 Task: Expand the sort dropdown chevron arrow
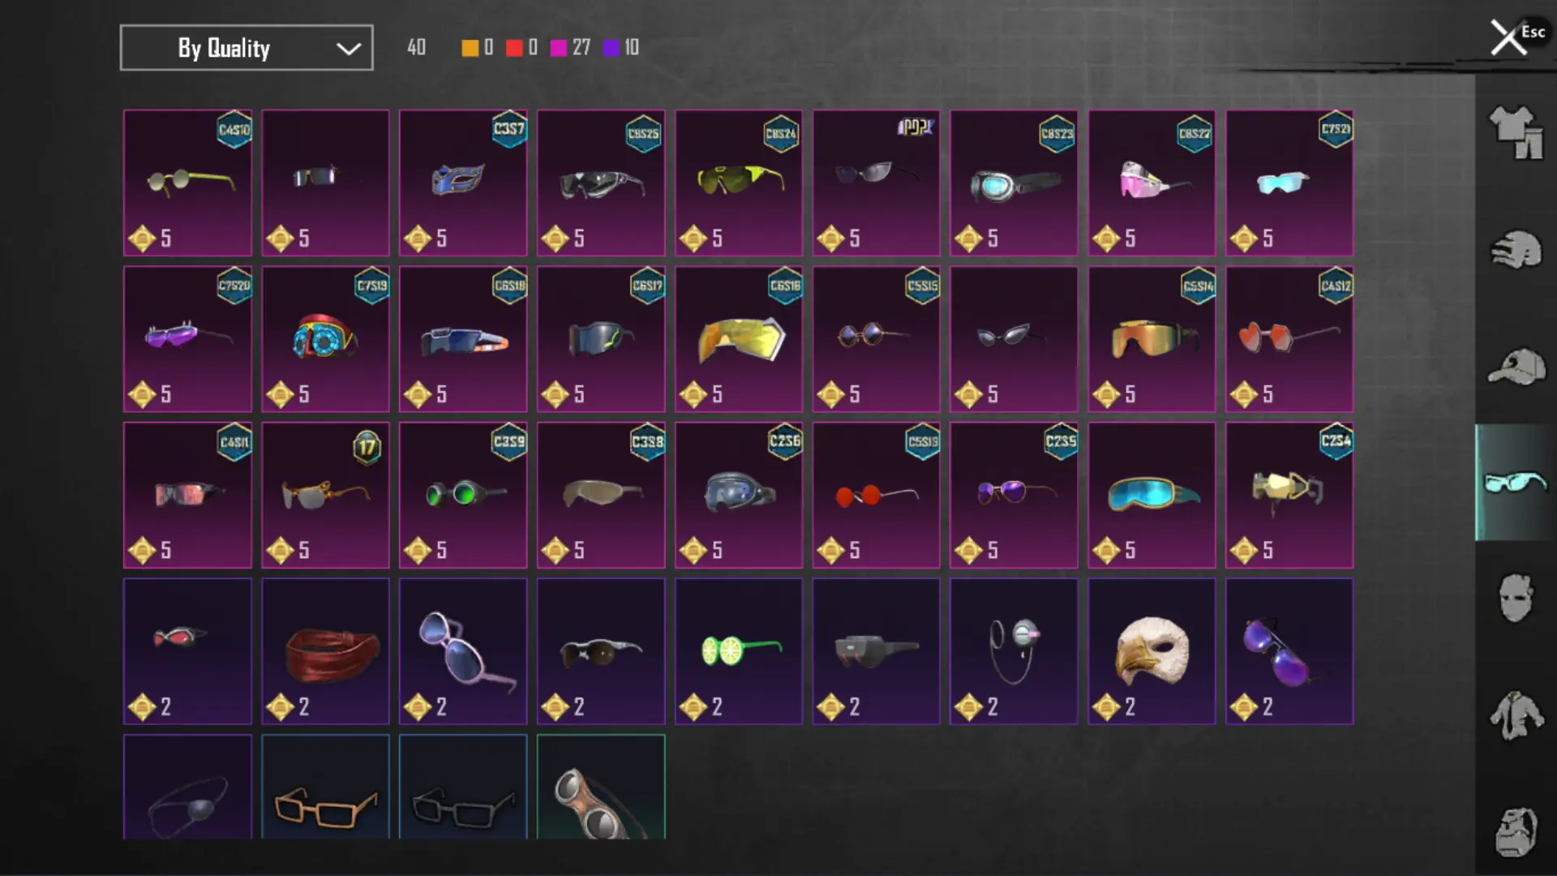click(x=349, y=49)
